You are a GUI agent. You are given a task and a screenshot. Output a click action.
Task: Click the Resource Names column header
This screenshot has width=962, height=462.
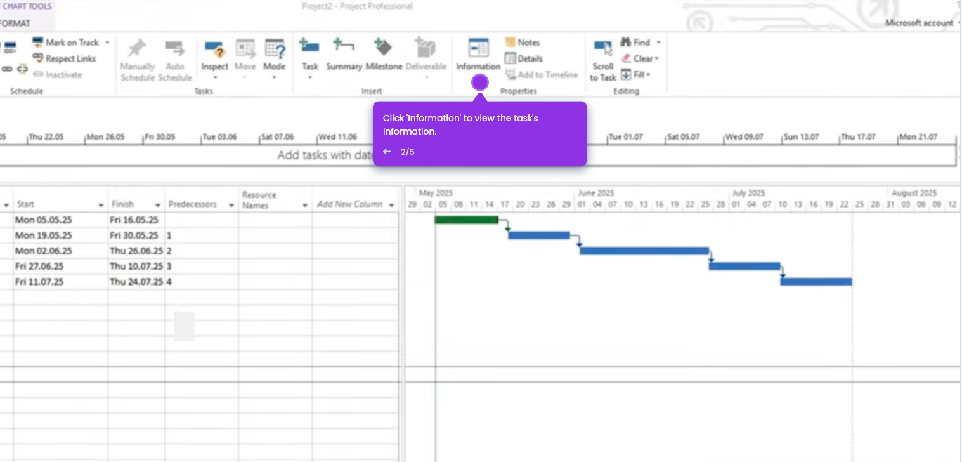pyautogui.click(x=275, y=200)
